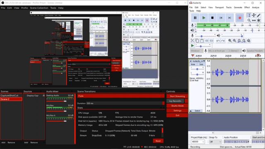The height and width of the screenshot is (149, 265).
Task: Adjust the track gain slider in Audacity
Action: tap(197, 69)
